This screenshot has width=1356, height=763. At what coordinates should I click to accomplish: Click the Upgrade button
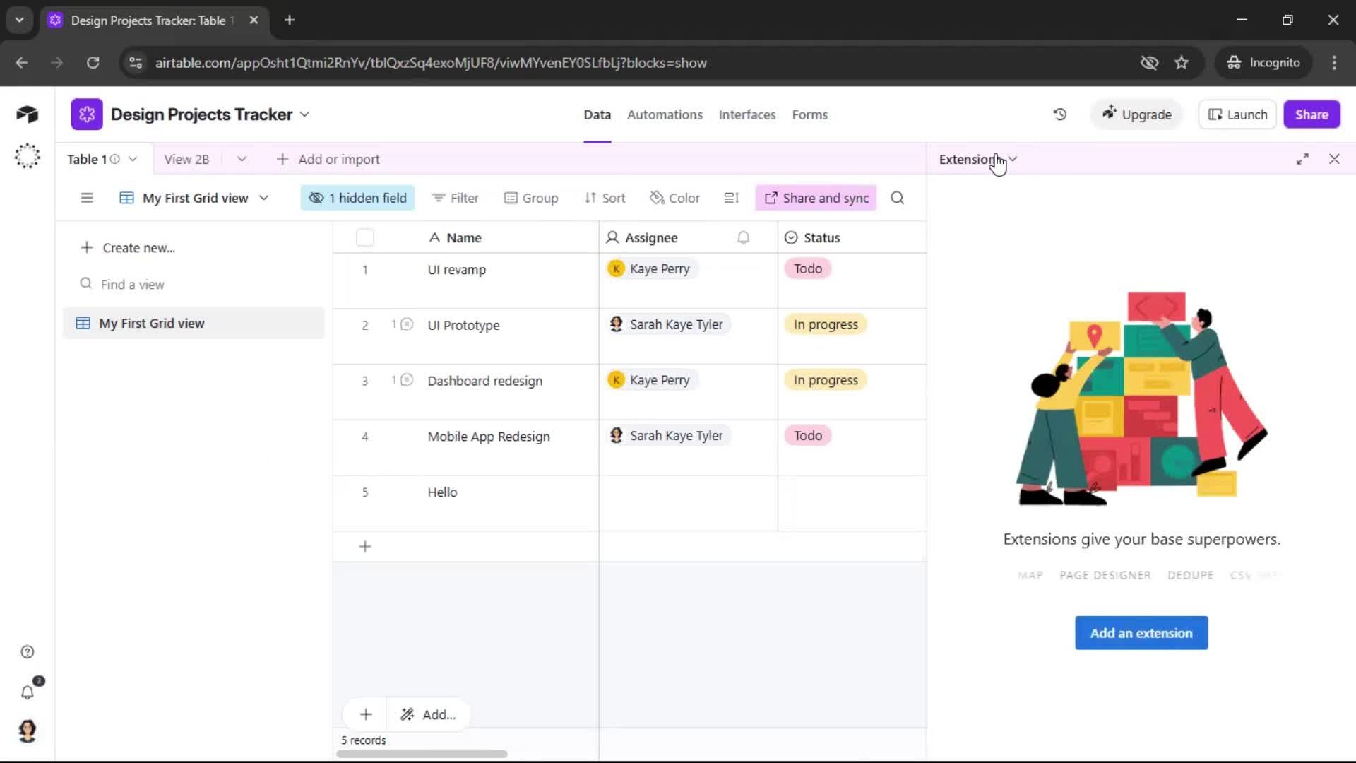click(1137, 114)
